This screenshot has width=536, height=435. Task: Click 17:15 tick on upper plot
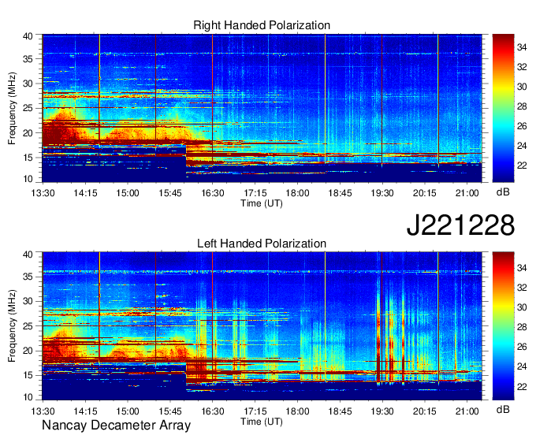click(255, 193)
